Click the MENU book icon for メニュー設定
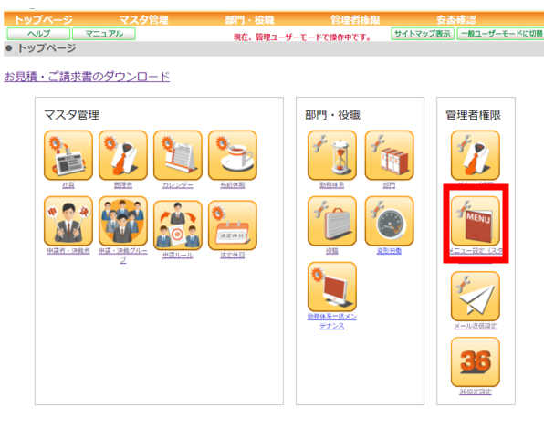The height and width of the screenshot is (439, 544). (476, 221)
